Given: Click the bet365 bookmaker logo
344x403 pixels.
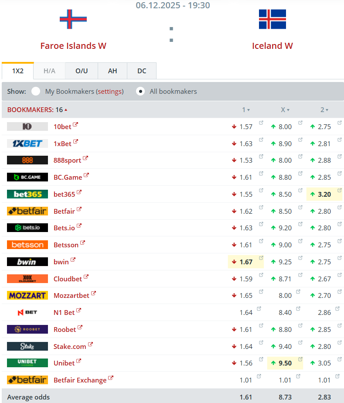Looking at the screenshot, I should (x=27, y=194).
